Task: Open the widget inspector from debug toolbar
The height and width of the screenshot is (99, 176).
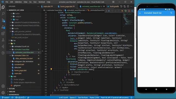Action: [x=132, y=11]
